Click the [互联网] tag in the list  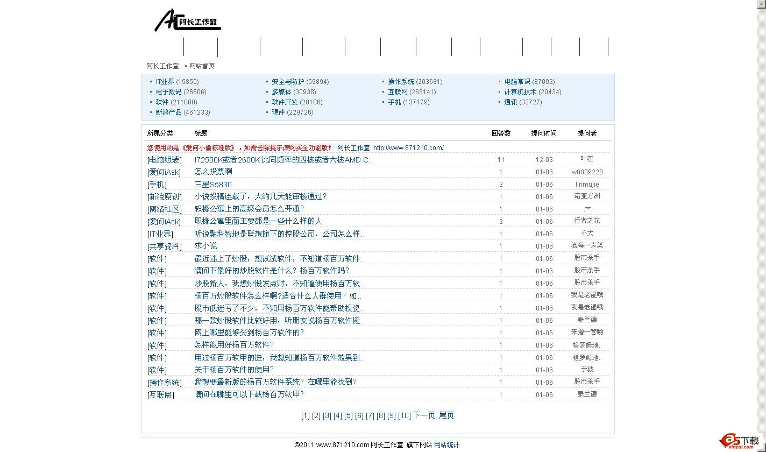click(161, 395)
